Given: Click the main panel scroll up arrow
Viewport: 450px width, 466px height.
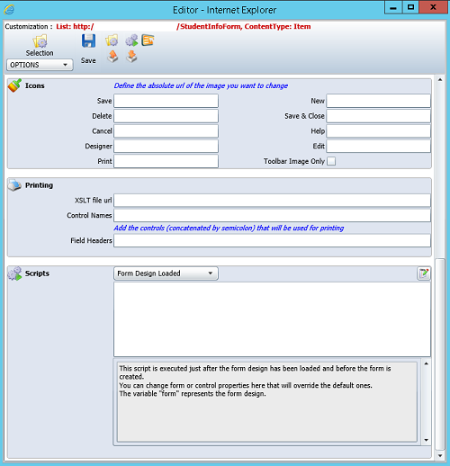Looking at the screenshot, I should pyautogui.click(x=440, y=80).
